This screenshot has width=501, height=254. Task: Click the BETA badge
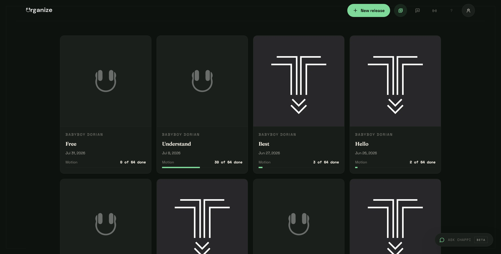(481, 240)
